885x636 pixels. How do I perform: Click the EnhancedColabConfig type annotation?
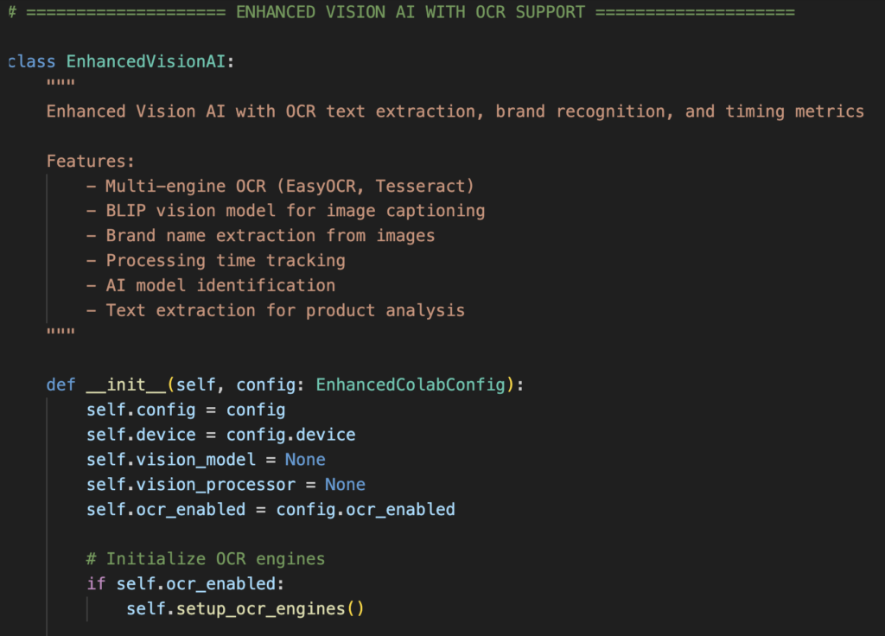tap(411, 385)
